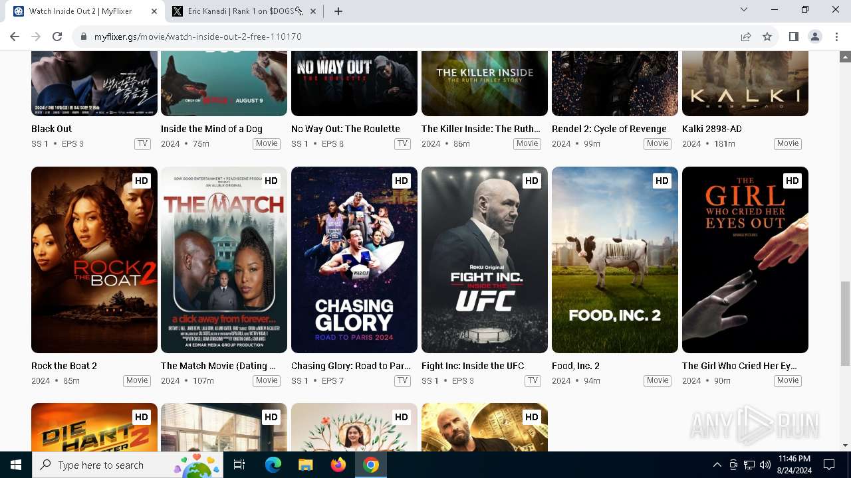Click the Food, Inc. 2 title

(x=576, y=366)
